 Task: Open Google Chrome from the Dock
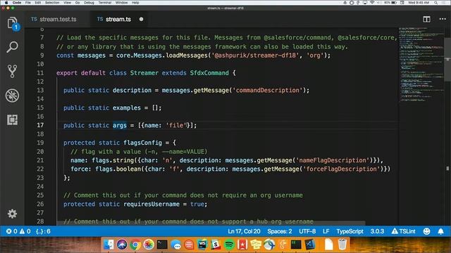pyautogui.click(x=135, y=245)
